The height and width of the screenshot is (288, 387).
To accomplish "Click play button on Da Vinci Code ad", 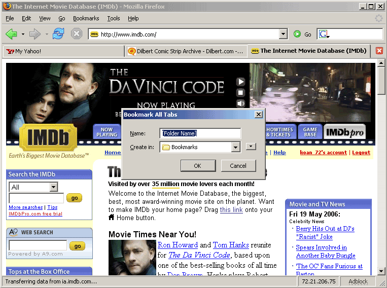I will [x=240, y=82].
